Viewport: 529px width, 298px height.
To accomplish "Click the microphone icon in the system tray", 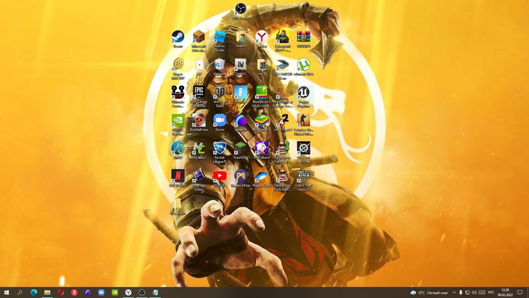I will pos(461,293).
